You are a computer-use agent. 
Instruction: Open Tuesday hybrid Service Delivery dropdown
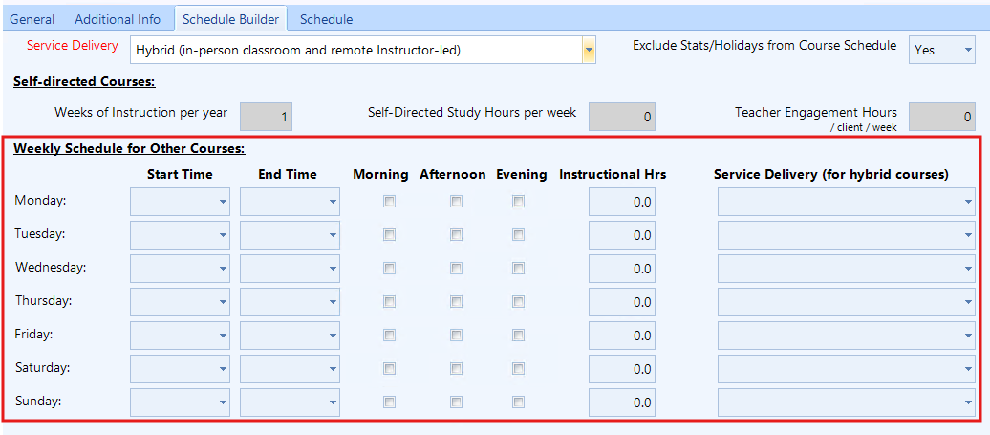tap(847, 235)
